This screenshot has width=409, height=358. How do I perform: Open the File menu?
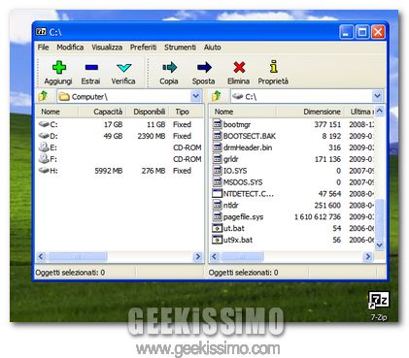(43, 48)
